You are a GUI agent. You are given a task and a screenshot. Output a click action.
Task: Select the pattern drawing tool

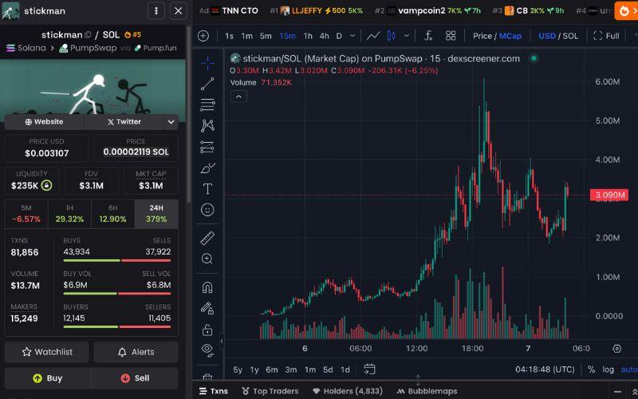point(207,126)
